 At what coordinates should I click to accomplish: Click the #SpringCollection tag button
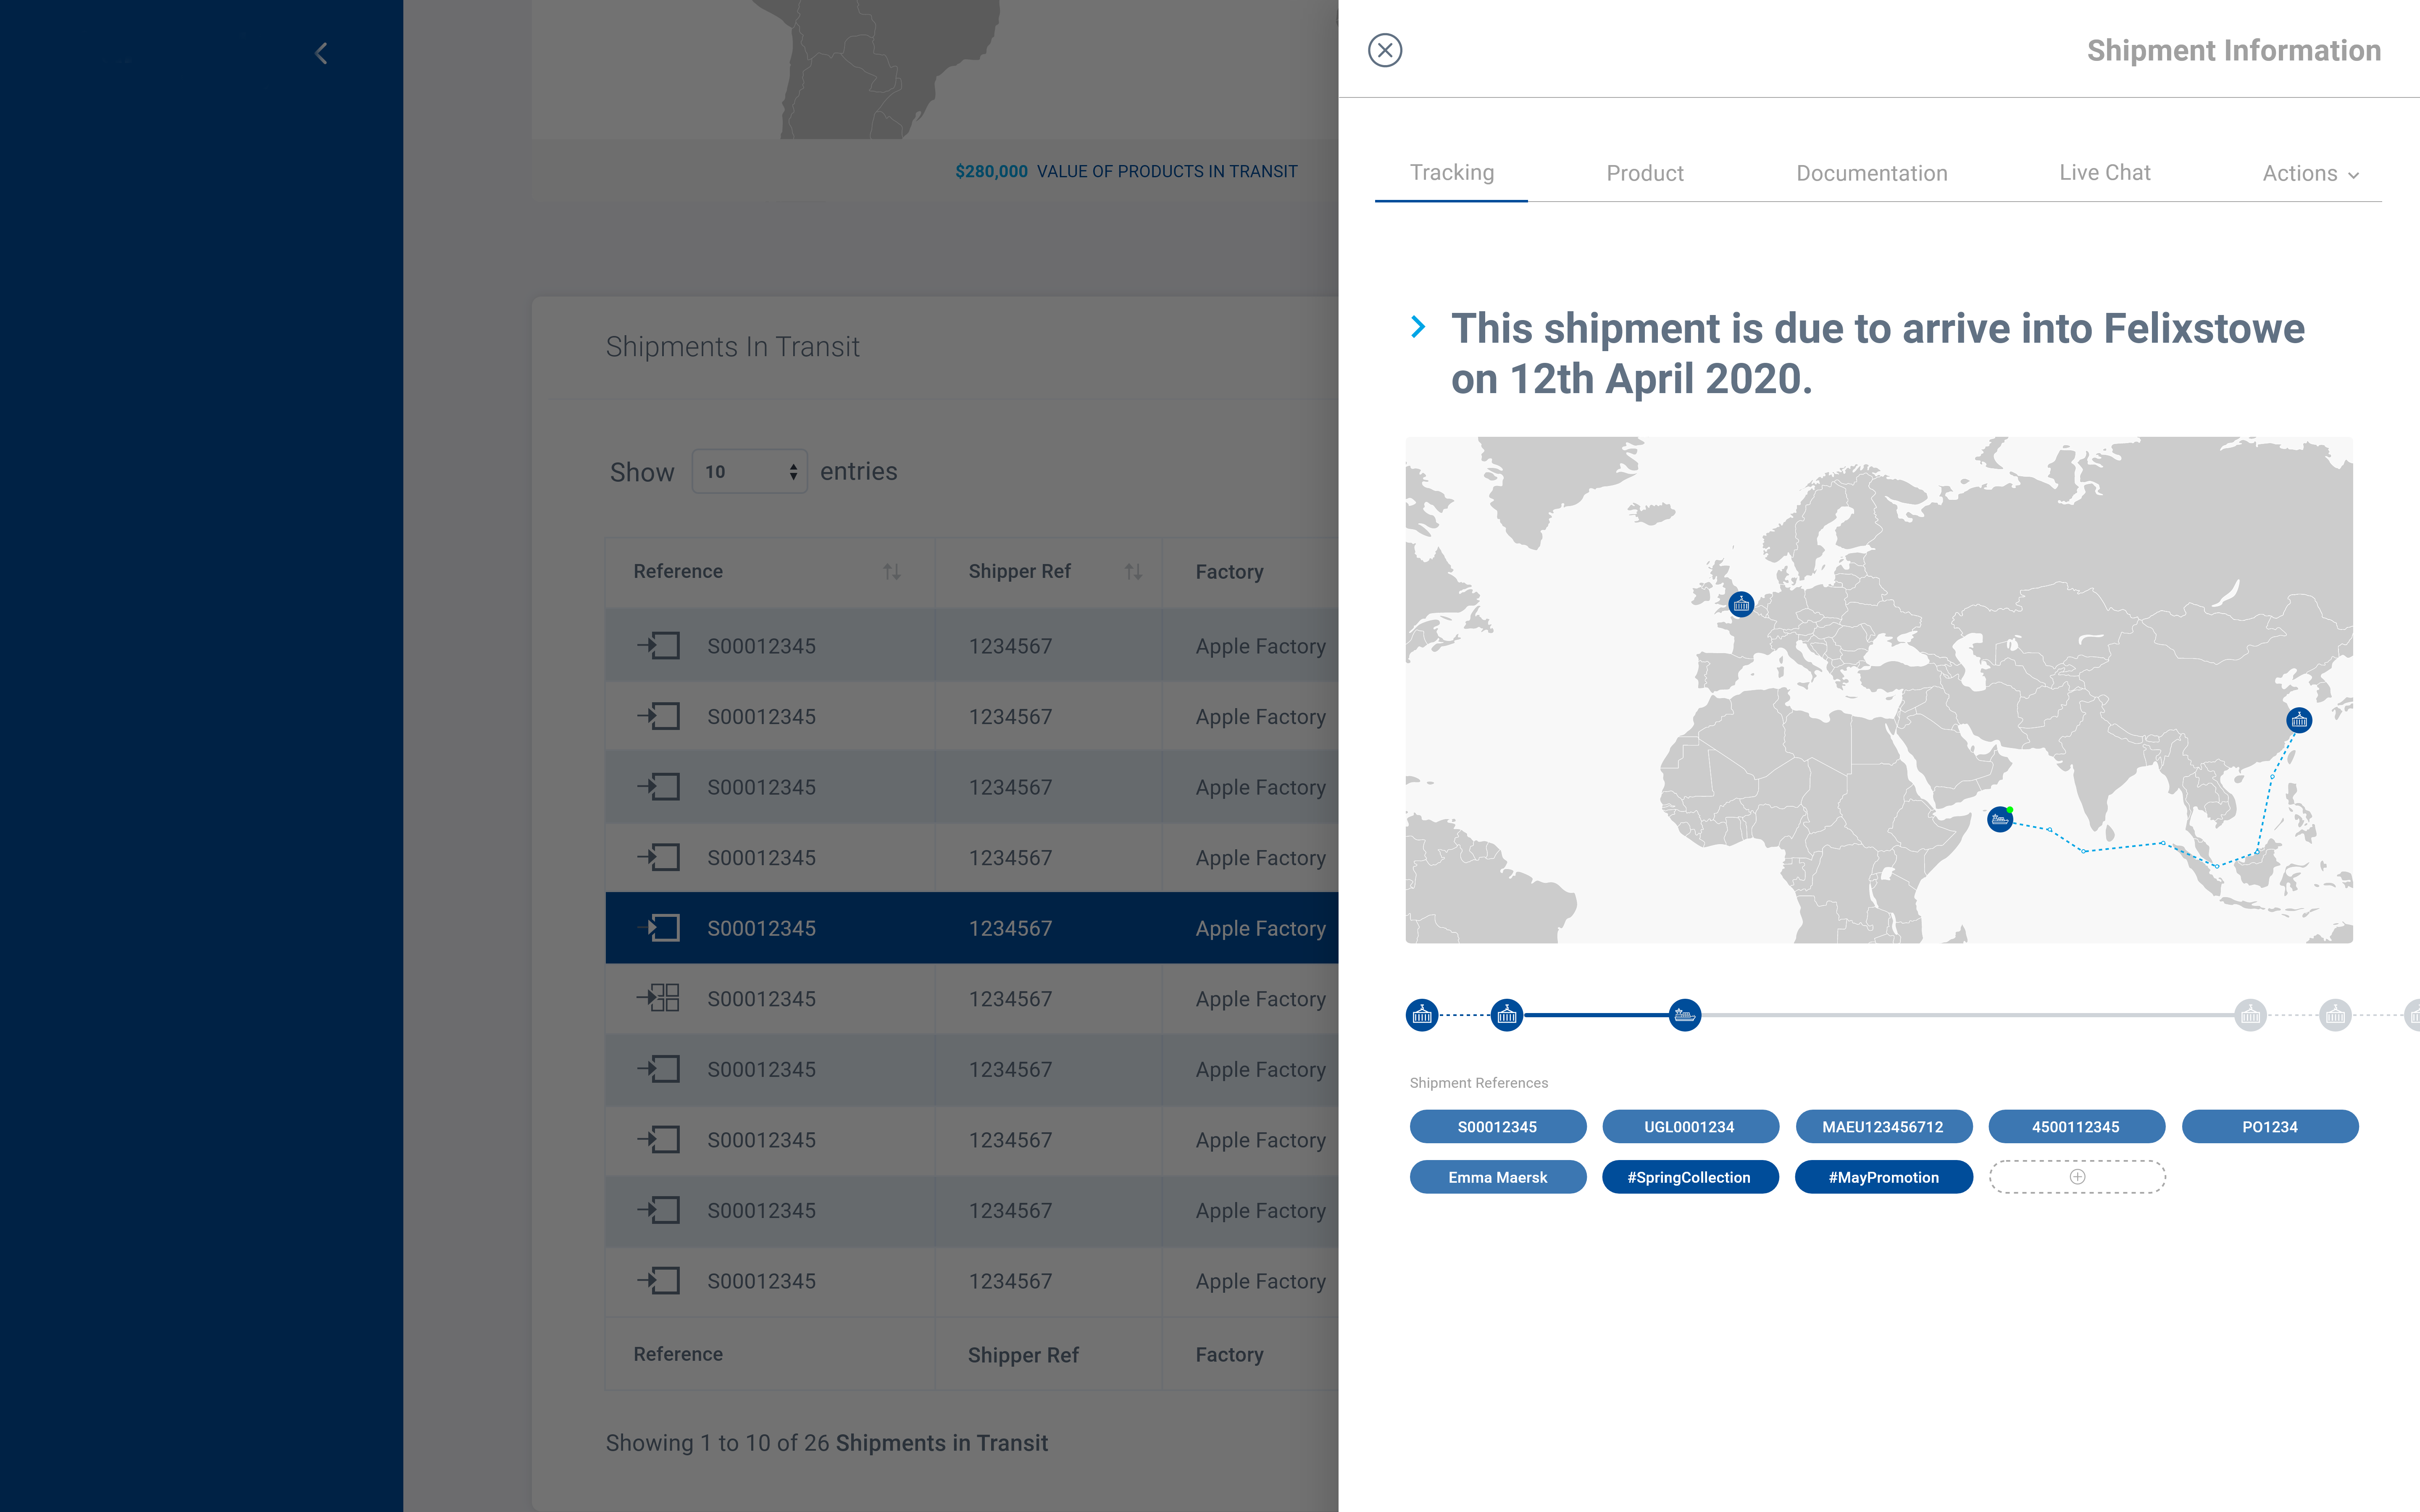[1688, 1176]
